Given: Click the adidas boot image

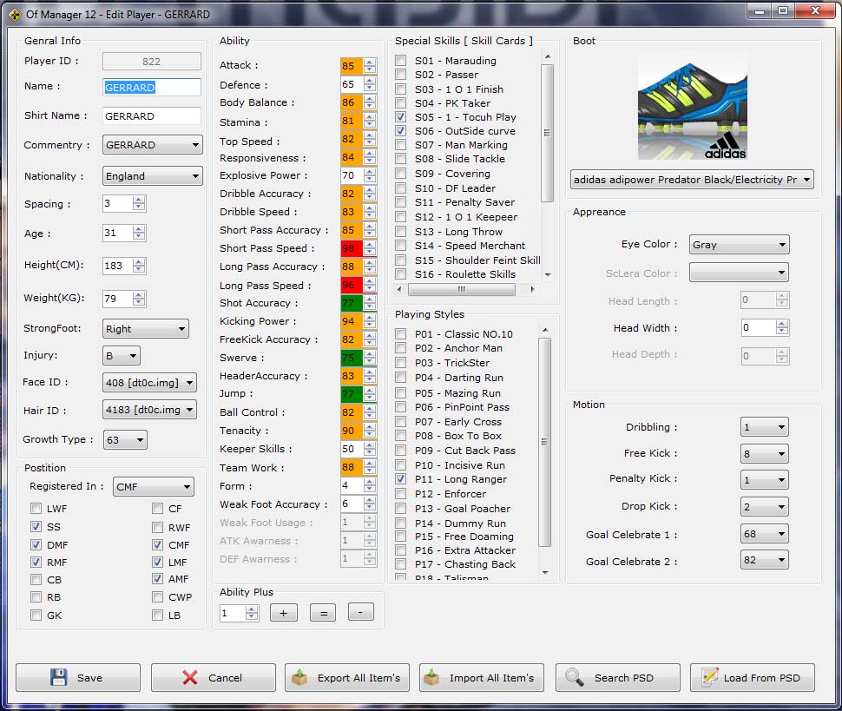Looking at the screenshot, I should 692,109.
